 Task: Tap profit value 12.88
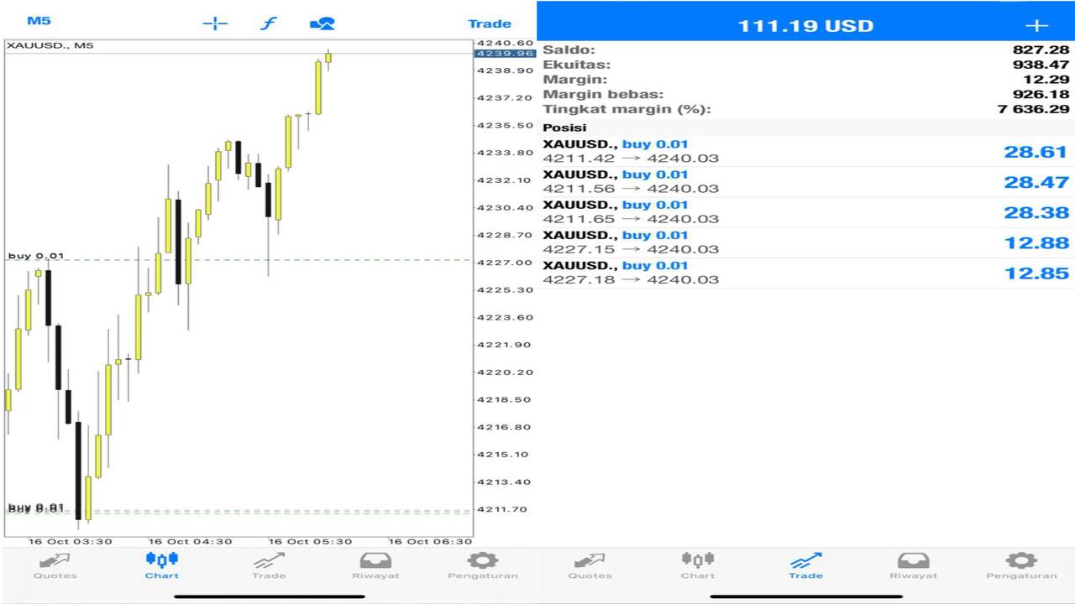point(1036,242)
